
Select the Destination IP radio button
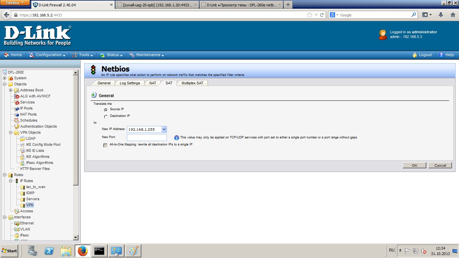click(x=106, y=117)
